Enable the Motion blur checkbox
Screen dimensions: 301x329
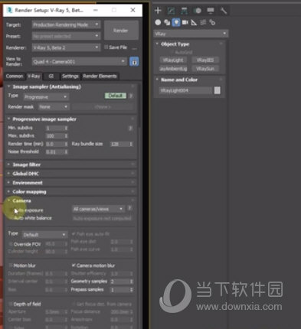(11, 265)
